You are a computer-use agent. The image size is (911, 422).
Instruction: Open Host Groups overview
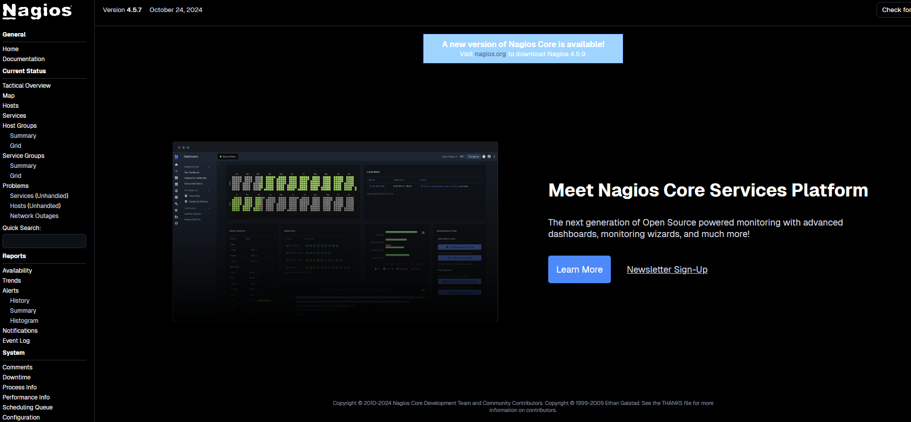click(20, 126)
